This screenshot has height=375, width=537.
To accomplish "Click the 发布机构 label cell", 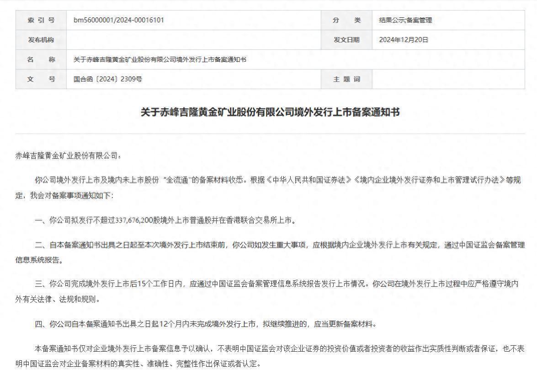I will coord(41,40).
